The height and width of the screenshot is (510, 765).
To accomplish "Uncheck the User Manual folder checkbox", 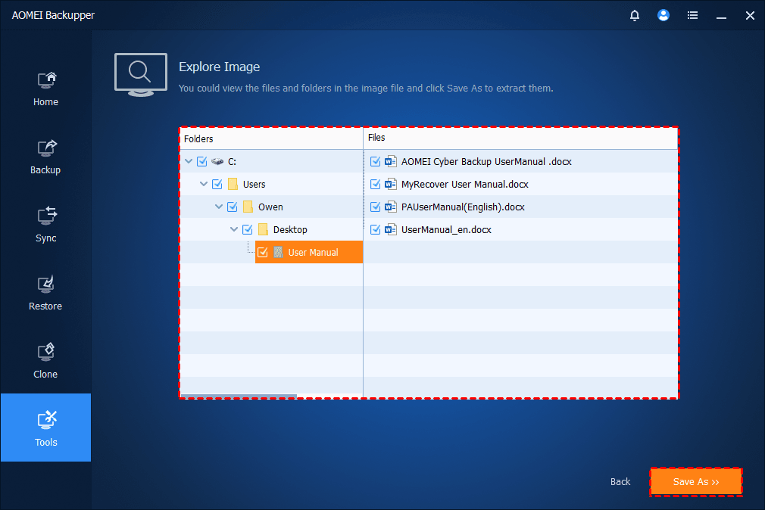I will [x=263, y=252].
